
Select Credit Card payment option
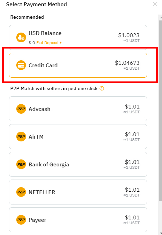point(78,65)
